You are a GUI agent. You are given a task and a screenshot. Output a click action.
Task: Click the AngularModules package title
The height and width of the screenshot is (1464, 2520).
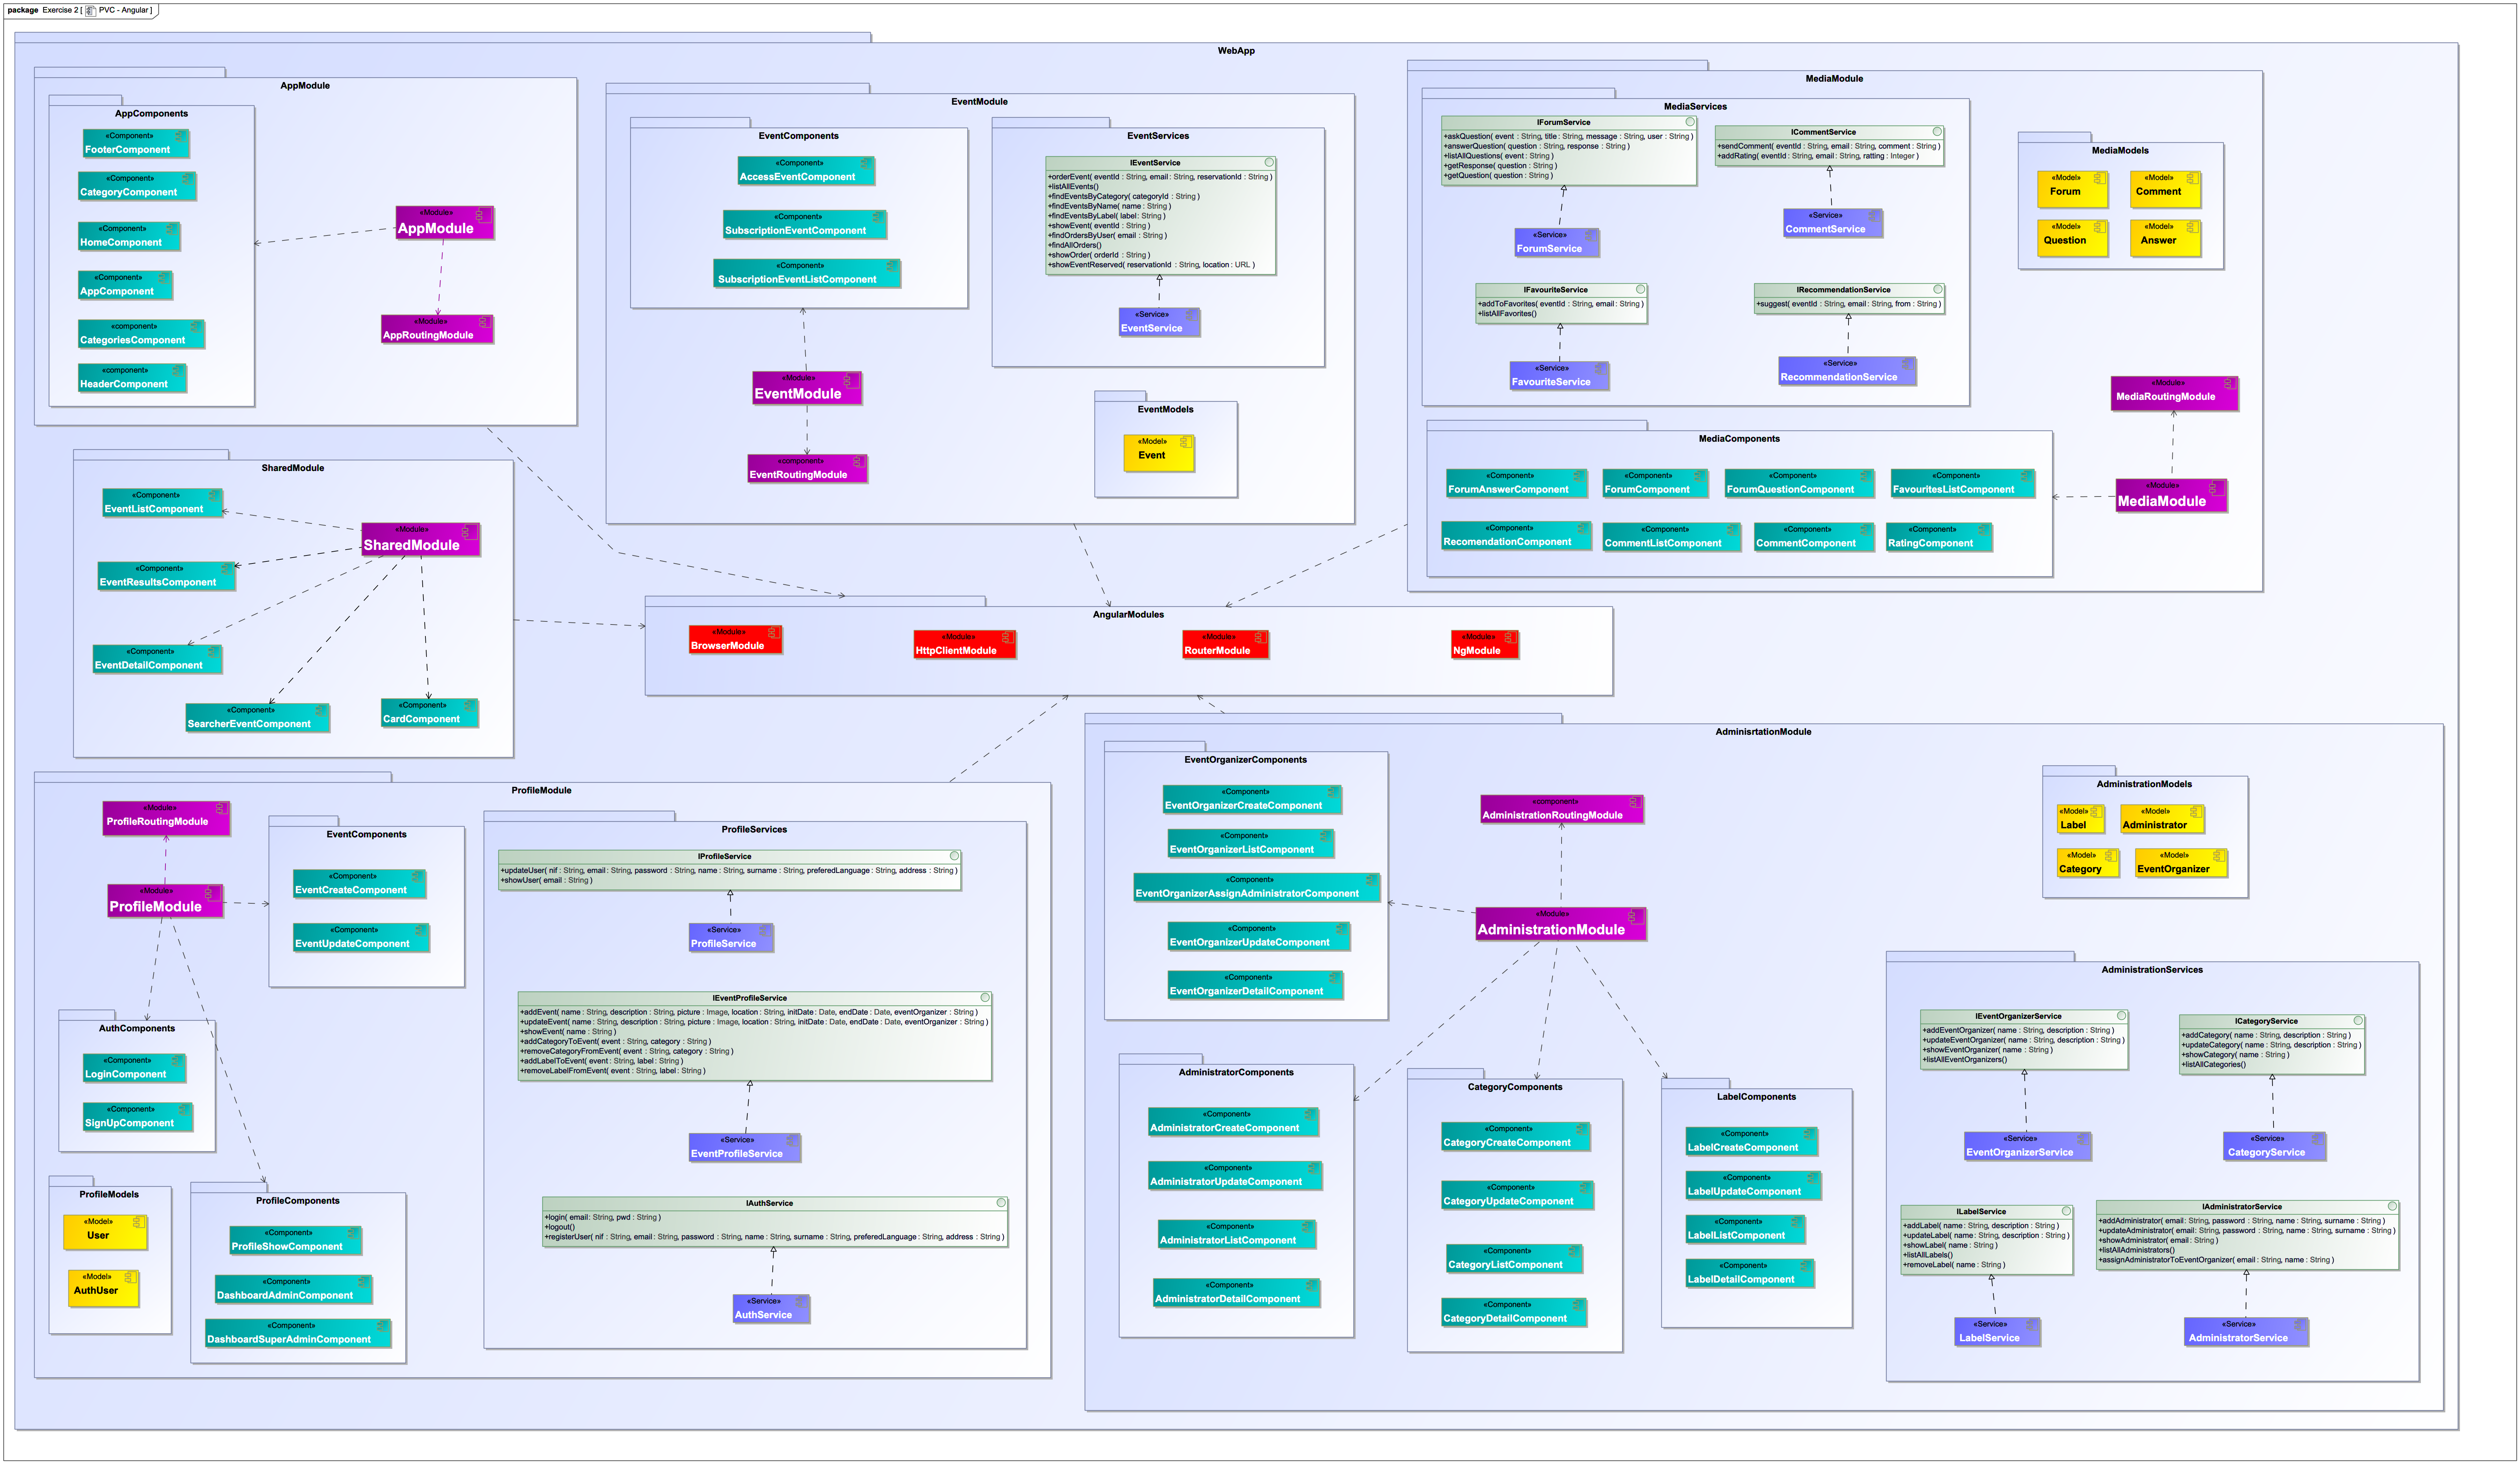click(x=1128, y=614)
